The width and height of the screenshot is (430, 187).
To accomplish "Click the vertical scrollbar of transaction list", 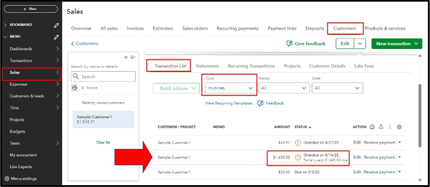I will [420, 115].
